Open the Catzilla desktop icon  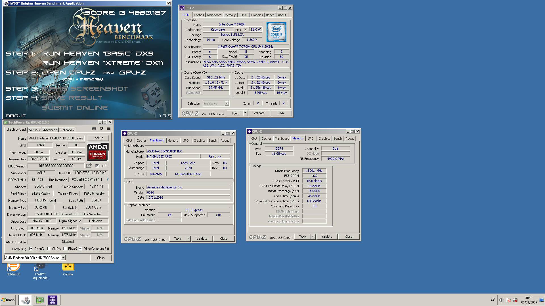tap(68, 269)
